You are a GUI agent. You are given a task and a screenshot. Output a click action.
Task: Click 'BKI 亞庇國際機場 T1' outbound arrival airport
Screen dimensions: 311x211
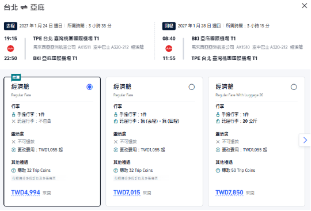click(x=55, y=58)
